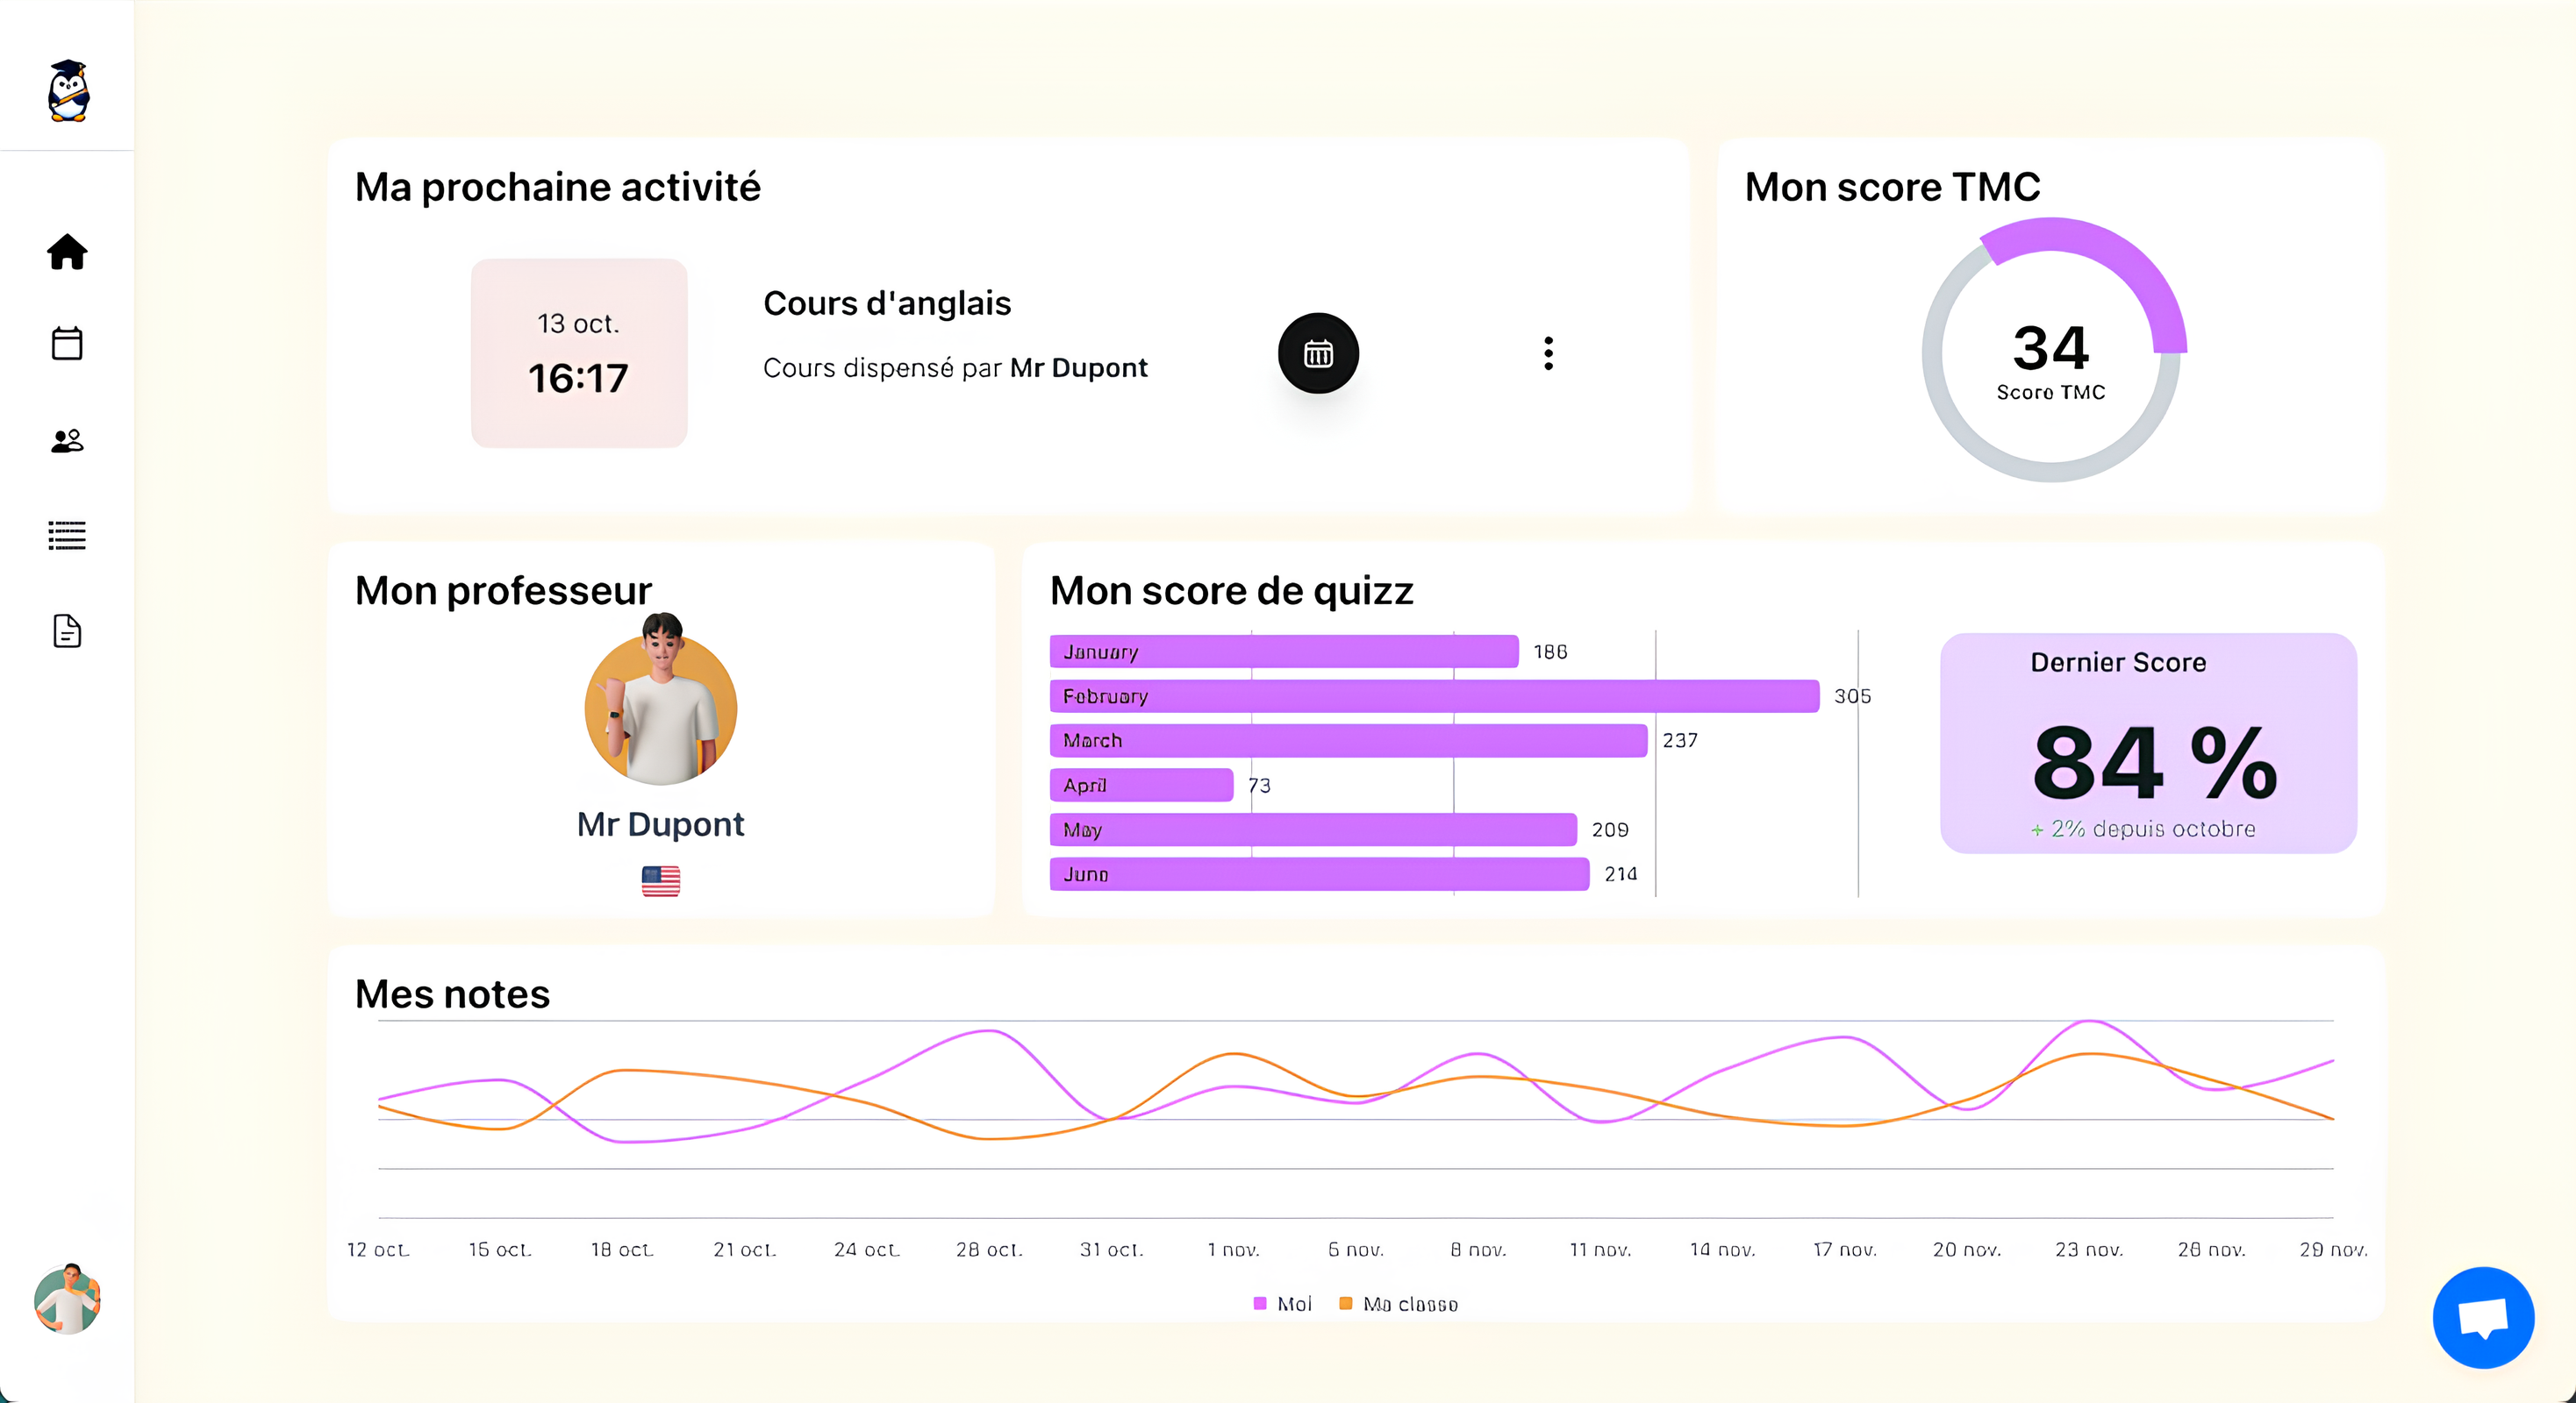
Task: Open the three-dot menu in Ma prochaine activité
Action: 1549,353
